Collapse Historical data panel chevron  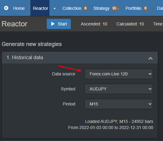[150, 58]
